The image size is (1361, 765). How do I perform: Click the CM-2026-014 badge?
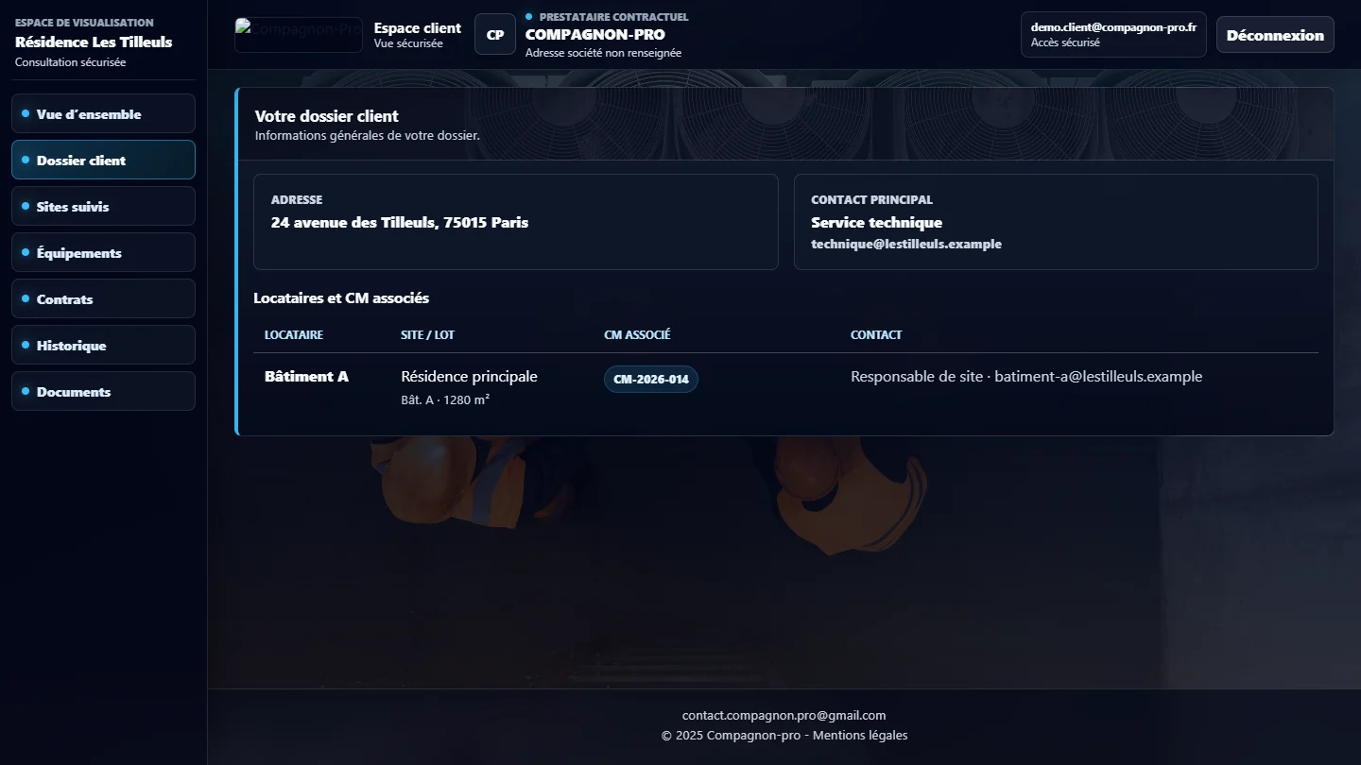tap(651, 379)
